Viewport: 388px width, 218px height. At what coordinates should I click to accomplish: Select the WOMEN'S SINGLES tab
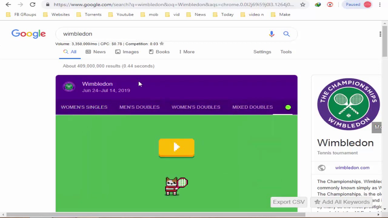(84, 107)
